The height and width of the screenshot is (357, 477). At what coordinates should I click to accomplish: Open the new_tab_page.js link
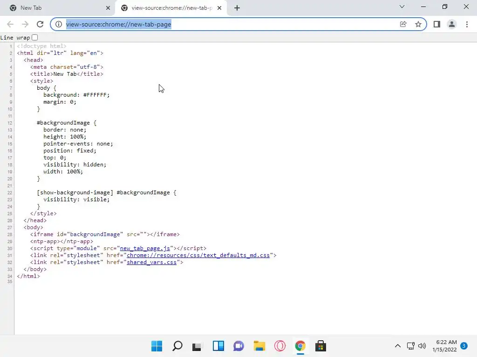145,248
